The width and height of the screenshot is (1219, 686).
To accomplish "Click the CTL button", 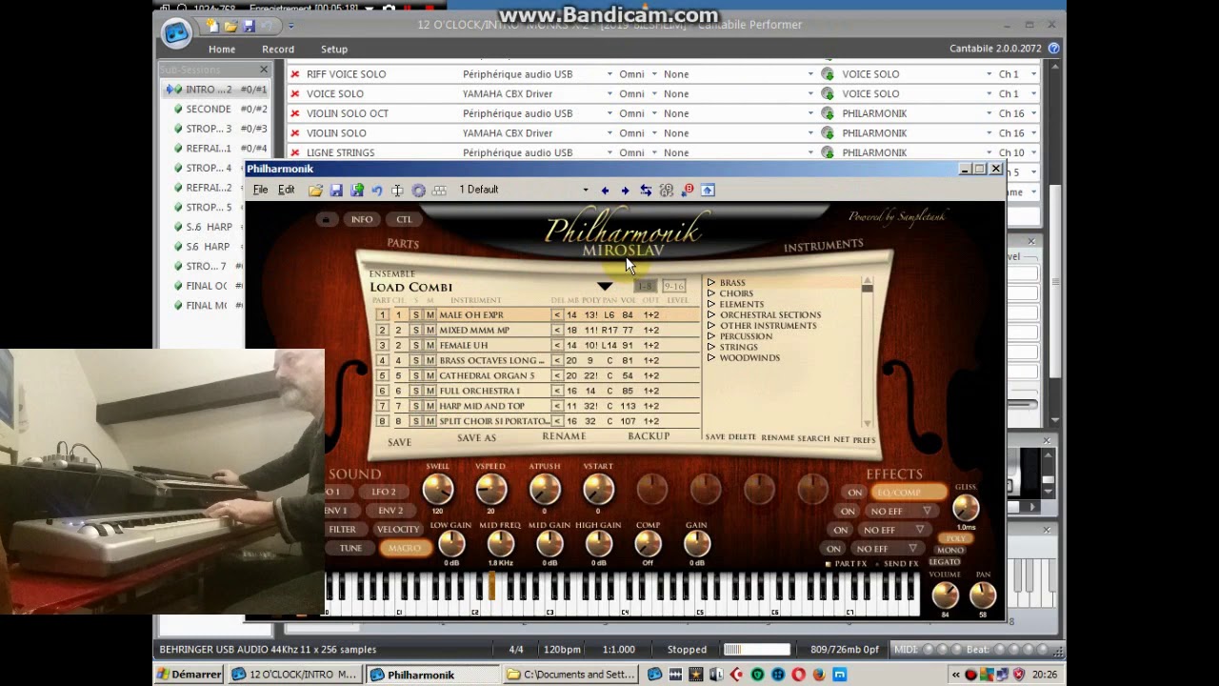I will coord(404,219).
